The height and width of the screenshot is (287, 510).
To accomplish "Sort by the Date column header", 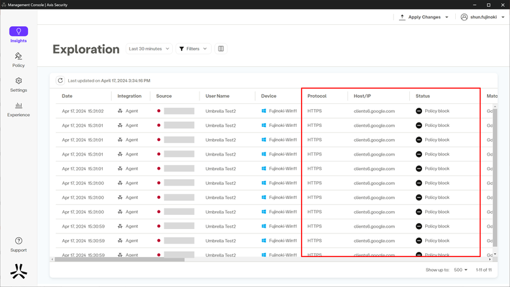I will tap(67, 96).
